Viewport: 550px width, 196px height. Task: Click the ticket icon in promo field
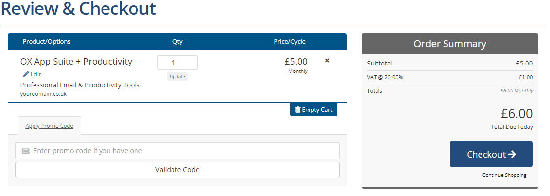[x=26, y=151]
